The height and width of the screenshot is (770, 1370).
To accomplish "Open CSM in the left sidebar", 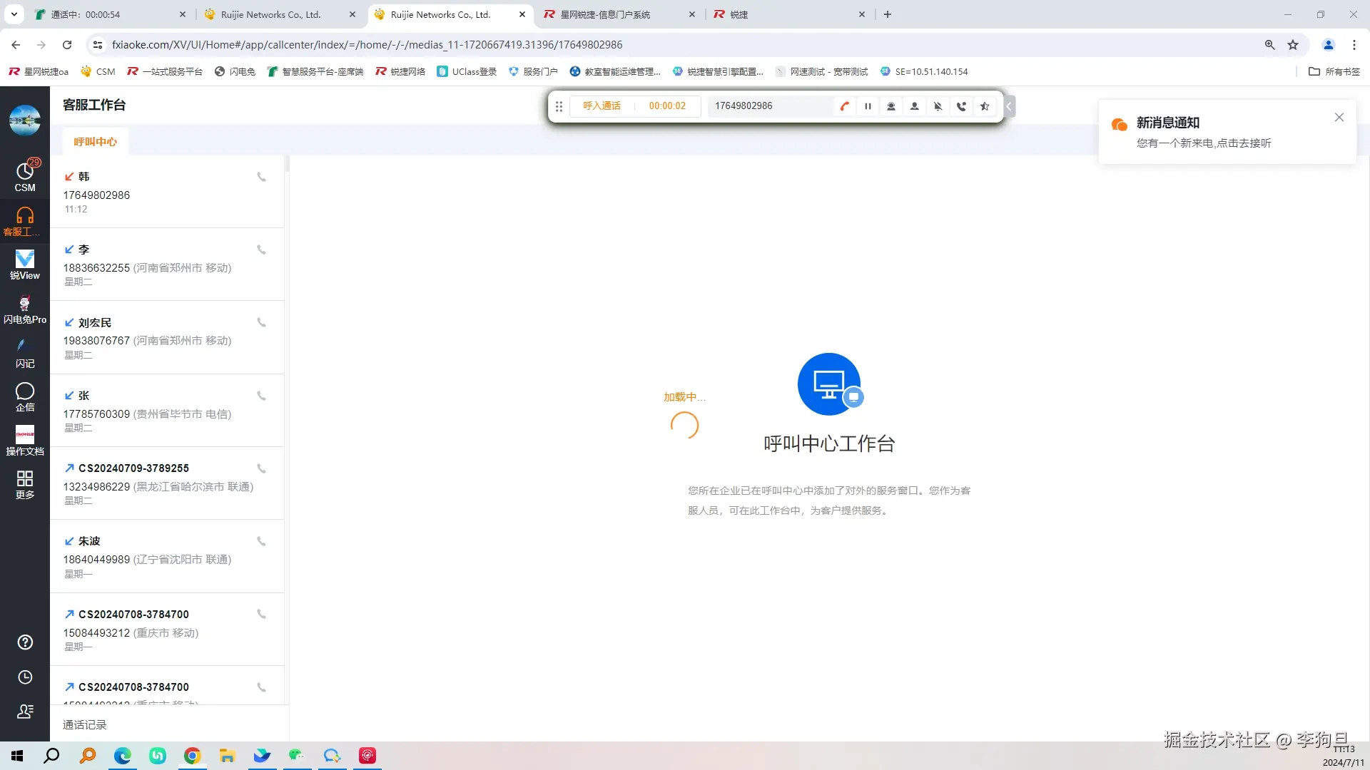I will (25, 175).
